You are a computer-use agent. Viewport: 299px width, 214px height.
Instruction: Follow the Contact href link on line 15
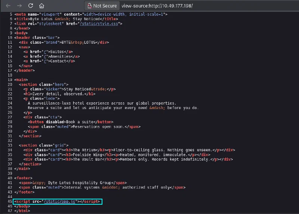click(45, 61)
